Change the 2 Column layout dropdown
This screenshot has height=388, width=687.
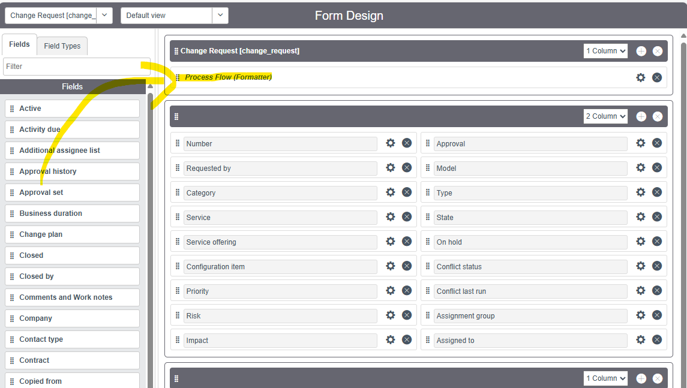coord(605,116)
